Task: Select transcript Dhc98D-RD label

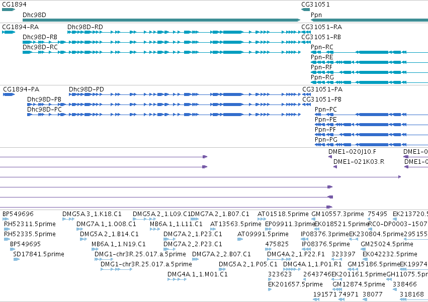Action: click(x=85, y=27)
